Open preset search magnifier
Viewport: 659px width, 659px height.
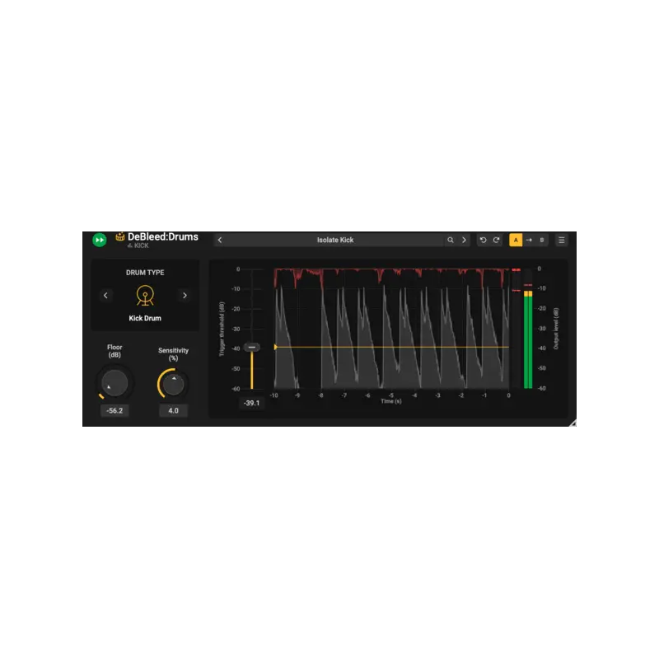[x=450, y=240]
